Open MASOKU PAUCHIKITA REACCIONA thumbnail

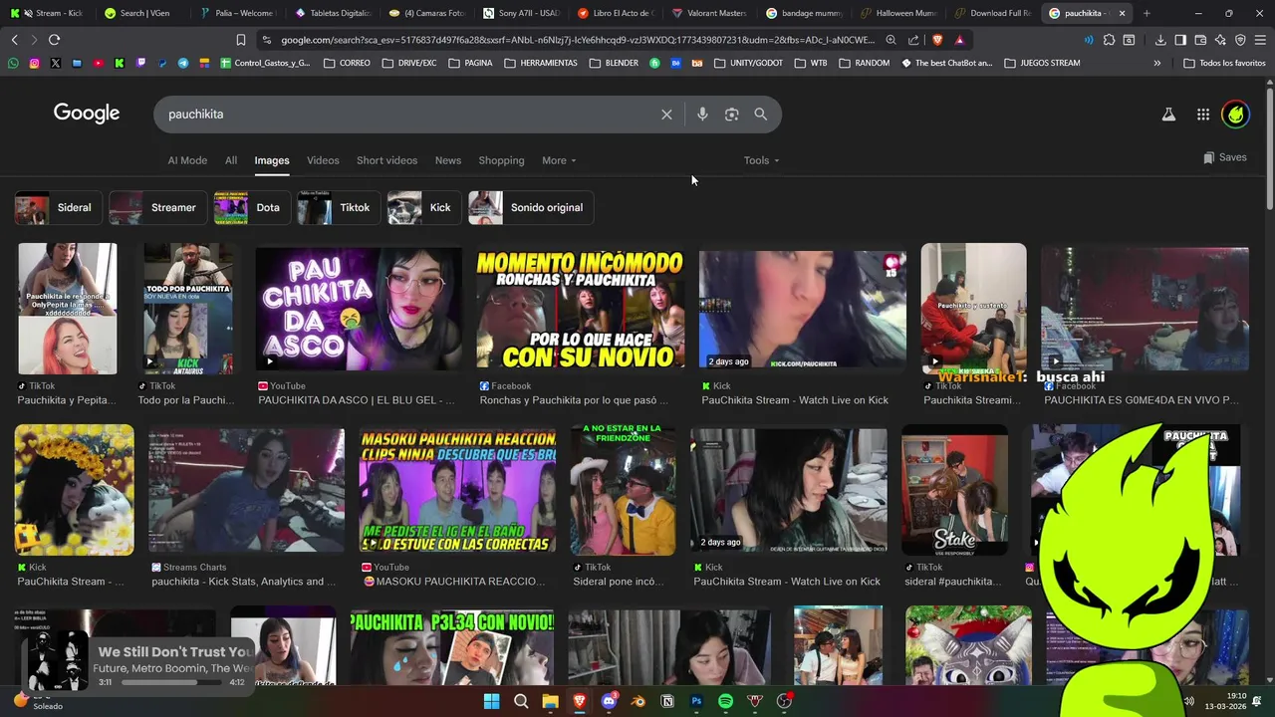pyautogui.click(x=457, y=490)
